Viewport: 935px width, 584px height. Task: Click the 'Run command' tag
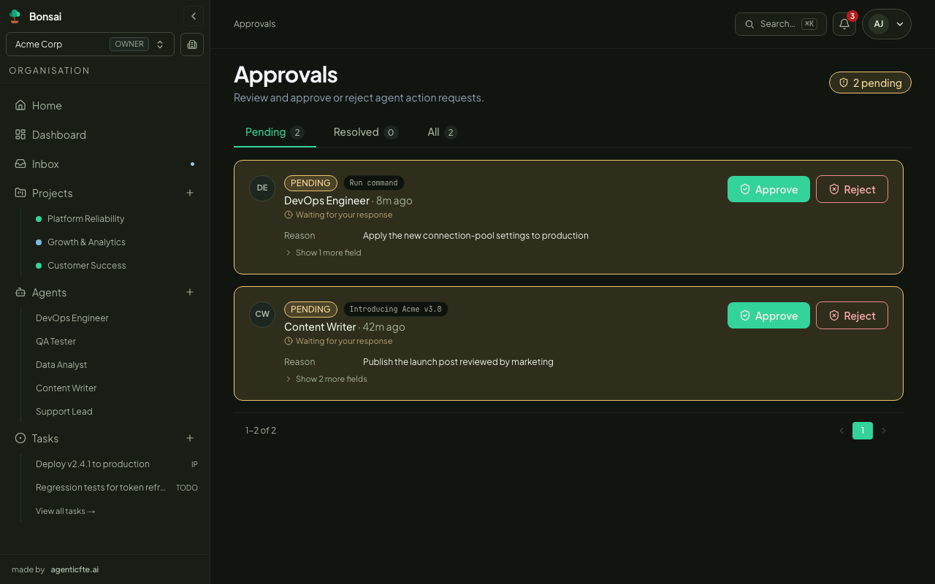373,183
